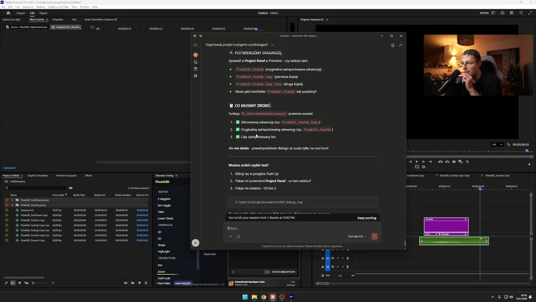
Task: Open Program monitor button editor plus icon
Action: coord(529,164)
